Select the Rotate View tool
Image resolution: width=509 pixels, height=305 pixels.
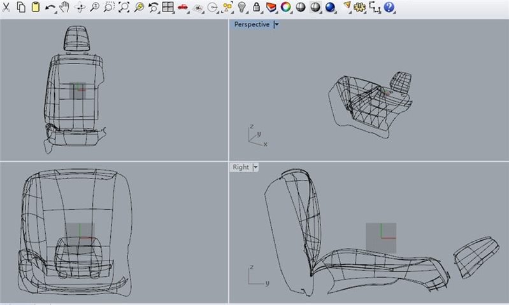click(x=80, y=7)
